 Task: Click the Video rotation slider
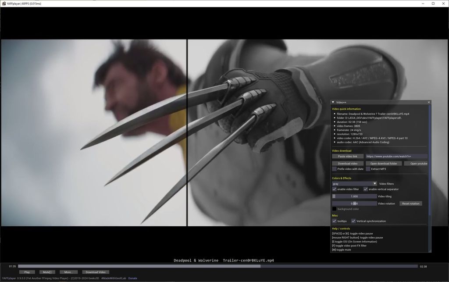[354, 203]
